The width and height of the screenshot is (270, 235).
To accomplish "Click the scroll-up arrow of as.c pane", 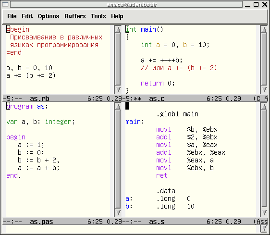I will pos(264,29).
